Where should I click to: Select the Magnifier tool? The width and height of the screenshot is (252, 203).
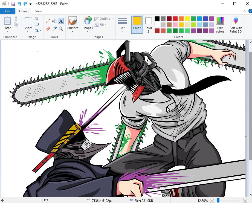(61, 29)
